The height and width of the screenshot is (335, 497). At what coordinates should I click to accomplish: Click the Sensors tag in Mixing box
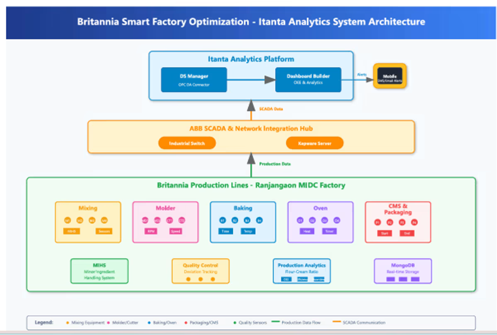(x=104, y=231)
